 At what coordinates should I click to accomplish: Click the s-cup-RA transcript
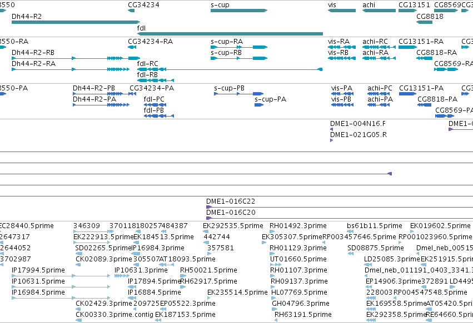coord(239,47)
